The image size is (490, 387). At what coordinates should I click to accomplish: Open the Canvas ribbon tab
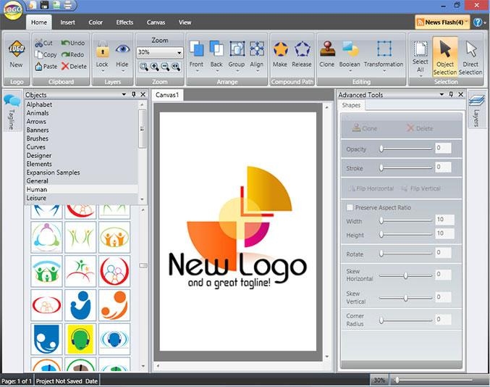point(156,22)
